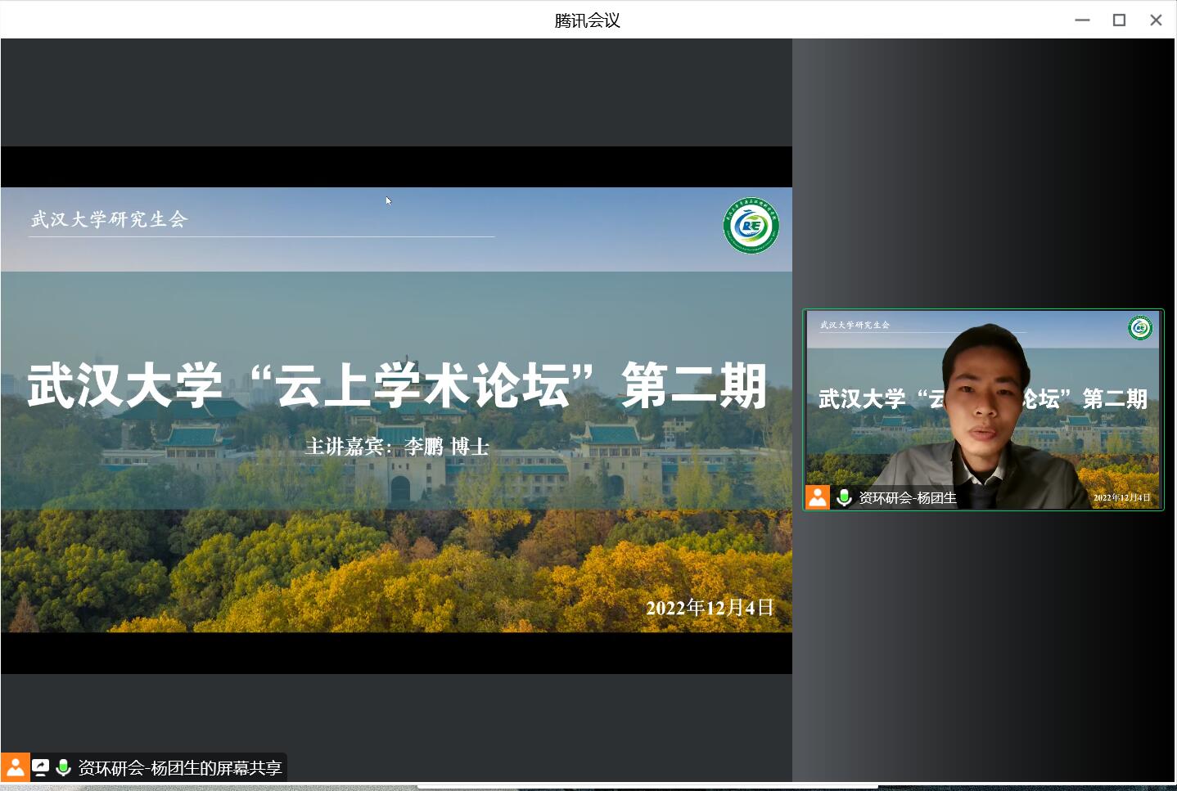This screenshot has height=791, width=1177.
Task: Click the 资环研会-杨团生 name in thumbnail
Action: 907,498
